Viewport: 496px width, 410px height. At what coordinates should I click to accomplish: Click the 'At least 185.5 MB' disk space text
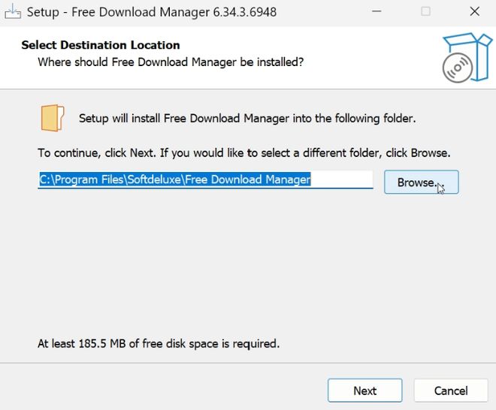(x=159, y=343)
